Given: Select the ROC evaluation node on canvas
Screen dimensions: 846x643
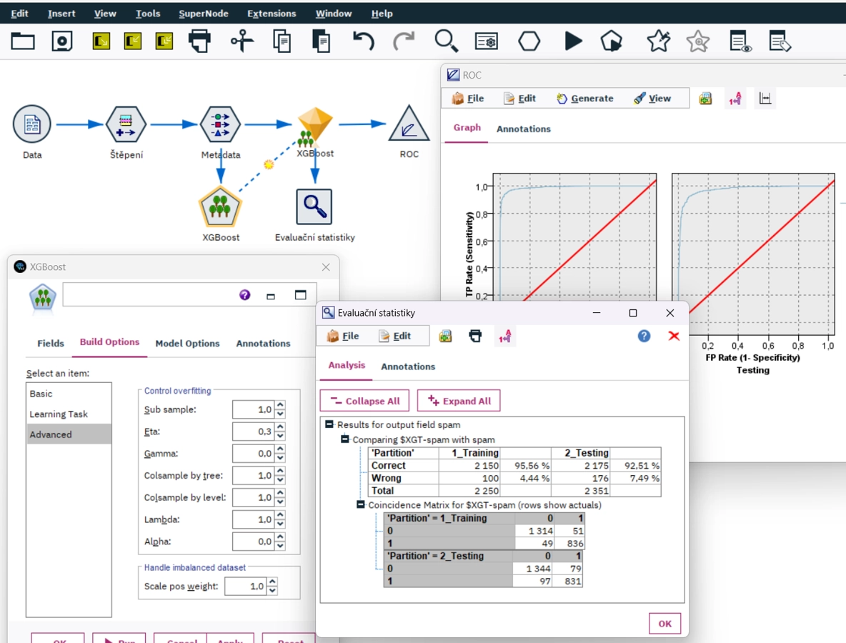Looking at the screenshot, I should coord(409,124).
